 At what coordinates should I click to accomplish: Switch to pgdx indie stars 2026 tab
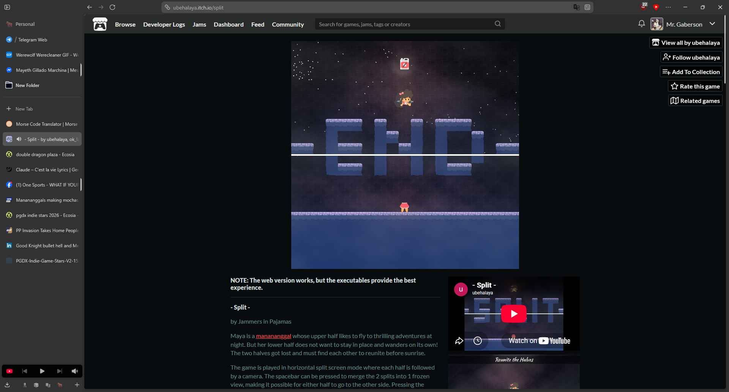tap(42, 215)
